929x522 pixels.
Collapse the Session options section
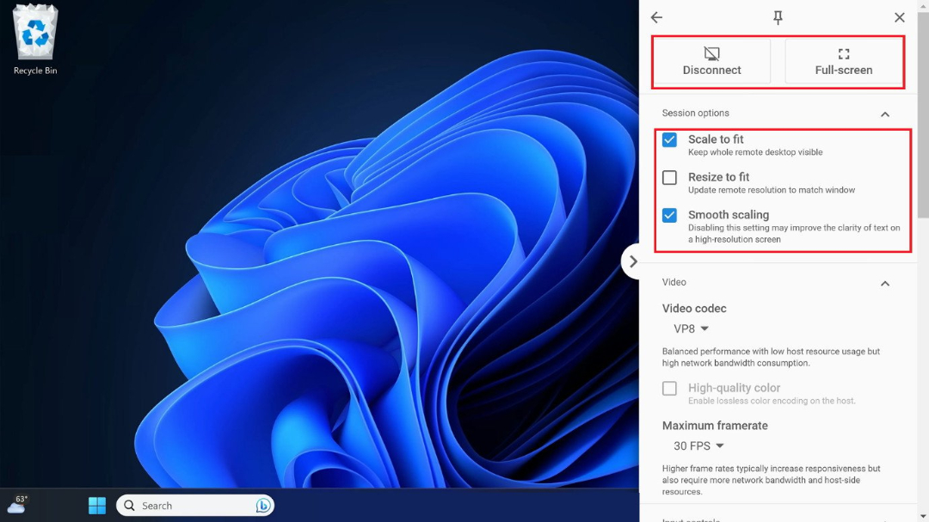pyautogui.click(x=885, y=114)
